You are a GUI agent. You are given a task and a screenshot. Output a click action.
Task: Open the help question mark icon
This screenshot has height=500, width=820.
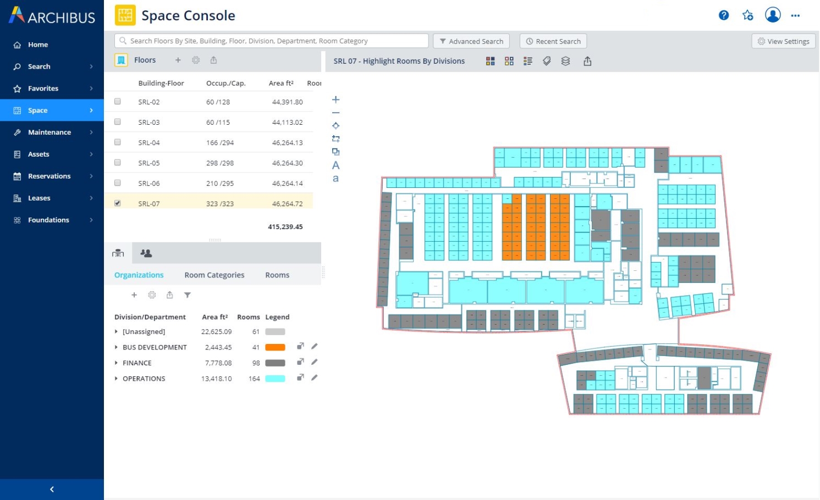[724, 15]
